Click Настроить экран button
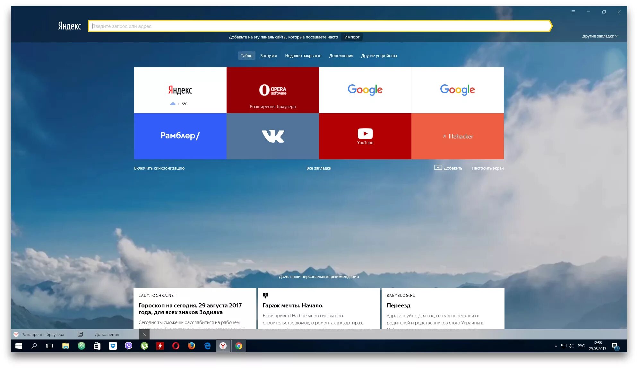Image resolution: width=638 pixels, height=368 pixels. click(x=488, y=168)
